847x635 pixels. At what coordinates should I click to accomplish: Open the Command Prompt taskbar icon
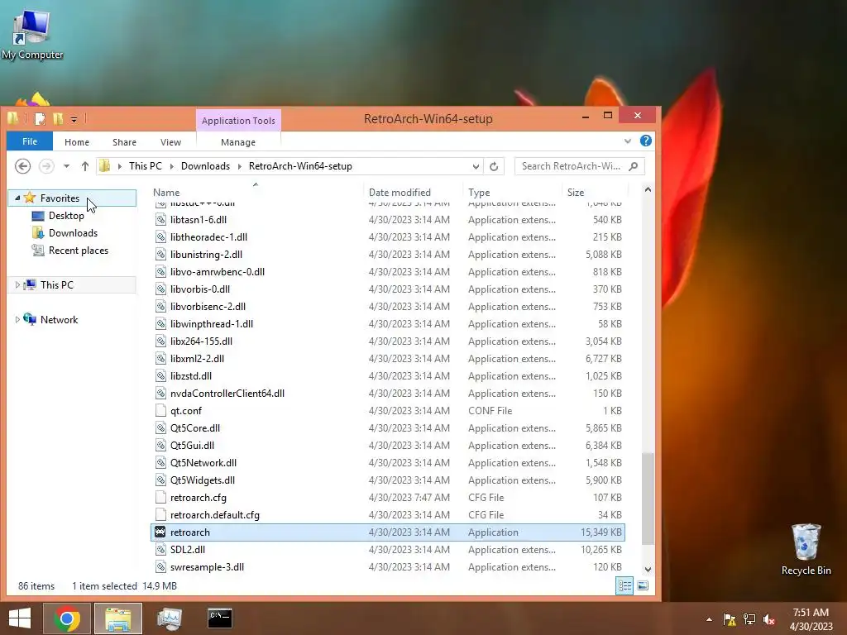point(220,618)
